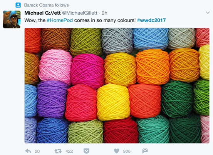Open the @MichaelGillett handle link
Image resolution: width=213 pixels, height=155 pixels.
point(80,13)
